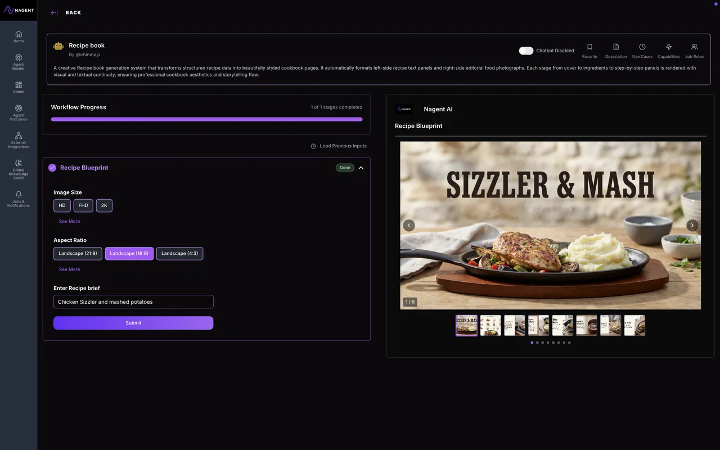720x450 pixels.
Task: Go to the Admin section
Action: click(19, 87)
